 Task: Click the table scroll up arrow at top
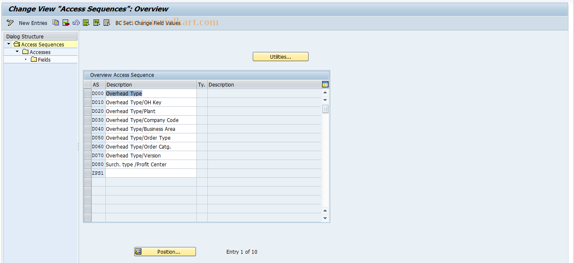325,92
